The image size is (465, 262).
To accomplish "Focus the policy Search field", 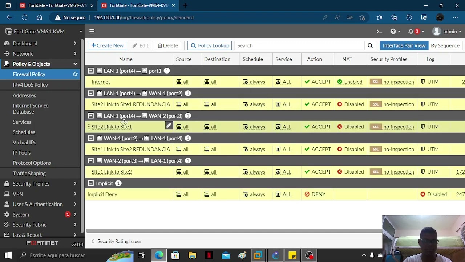I will click(x=300, y=45).
